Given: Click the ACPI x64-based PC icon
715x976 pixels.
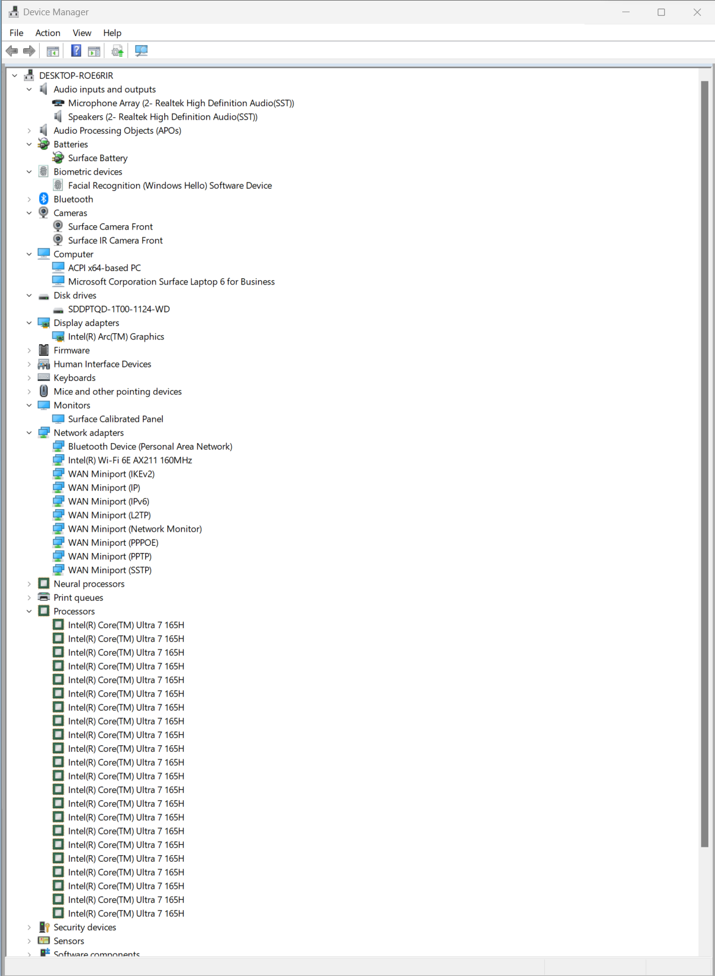Looking at the screenshot, I should (59, 268).
